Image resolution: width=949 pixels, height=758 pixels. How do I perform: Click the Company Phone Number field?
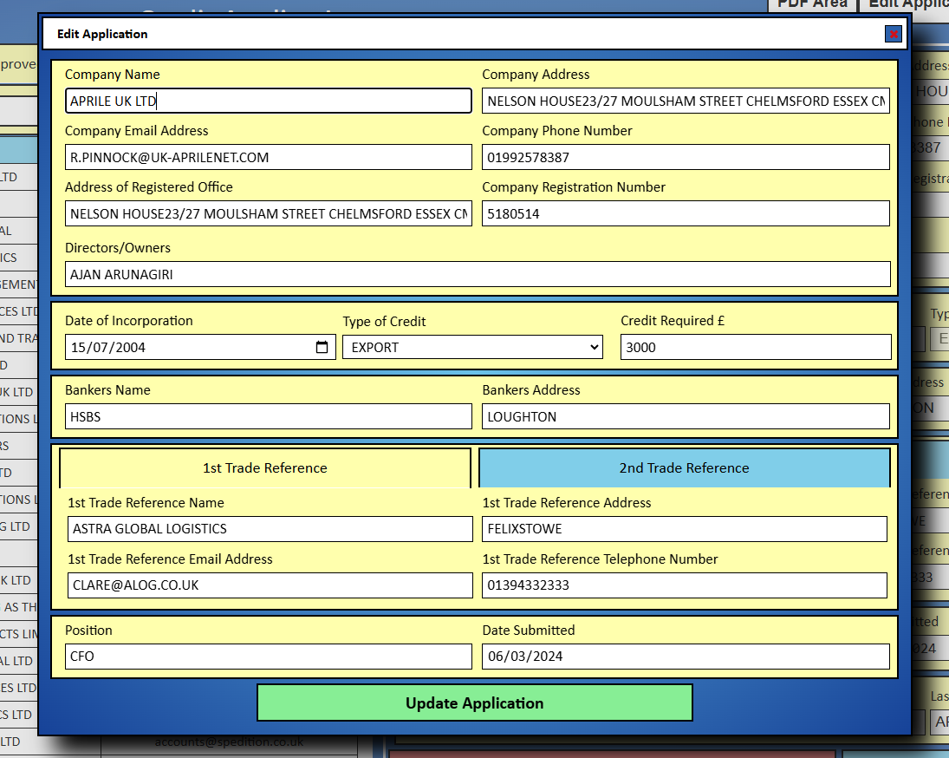point(686,157)
